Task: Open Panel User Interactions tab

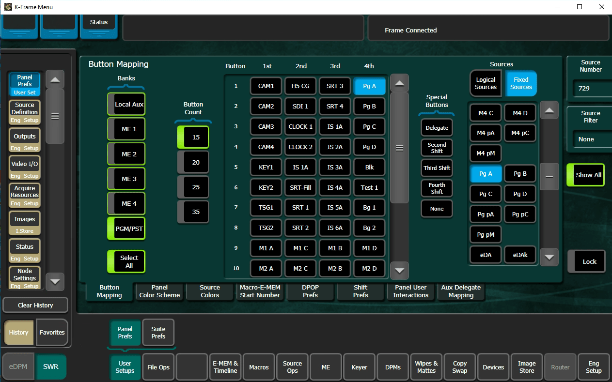Action: (411, 291)
